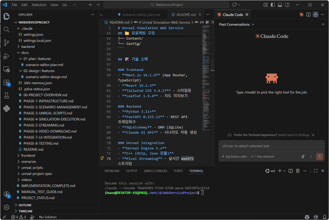Click the lock group icon

coord(315,15)
